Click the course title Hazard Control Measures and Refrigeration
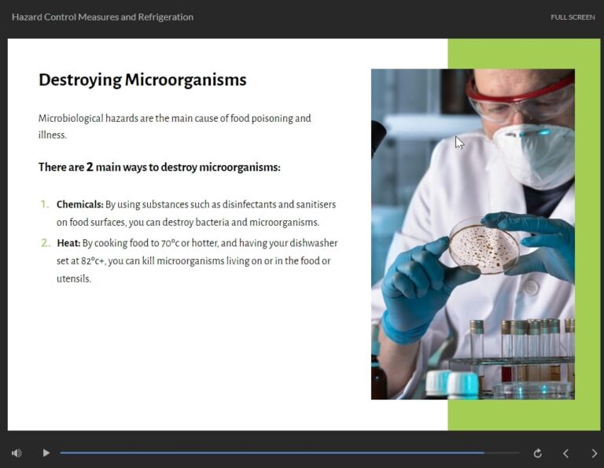 coord(102,17)
